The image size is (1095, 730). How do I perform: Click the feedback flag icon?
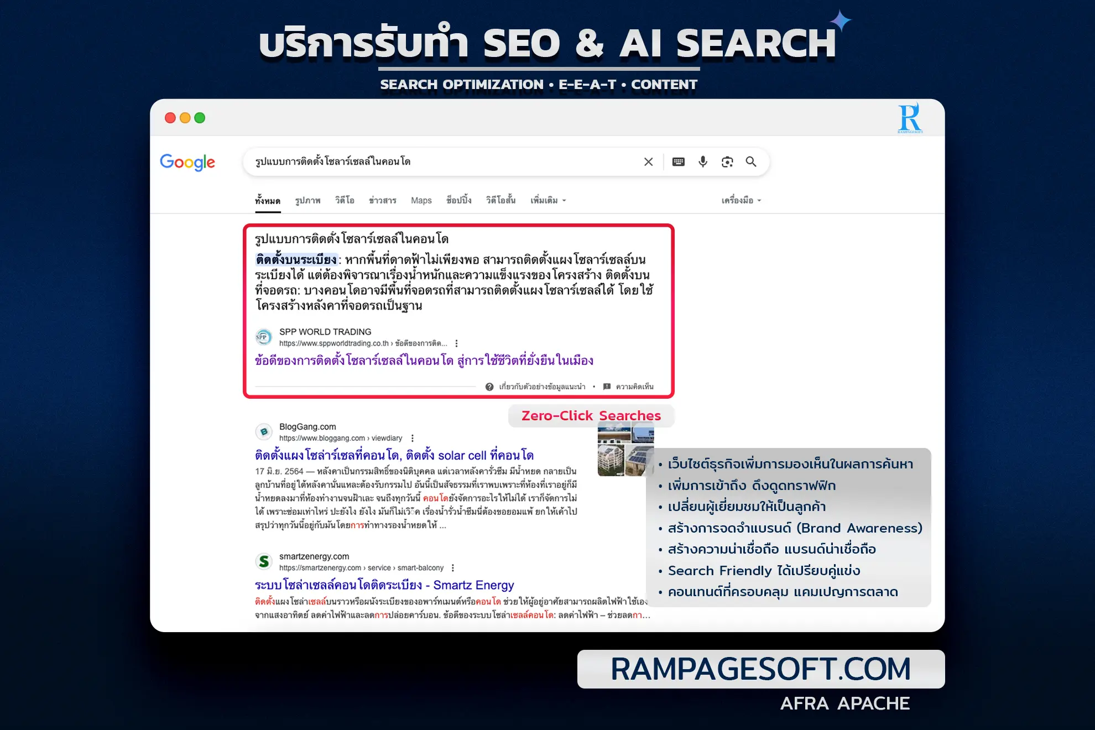tap(607, 387)
